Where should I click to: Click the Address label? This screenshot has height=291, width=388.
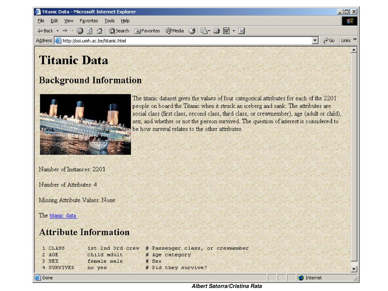coord(44,41)
